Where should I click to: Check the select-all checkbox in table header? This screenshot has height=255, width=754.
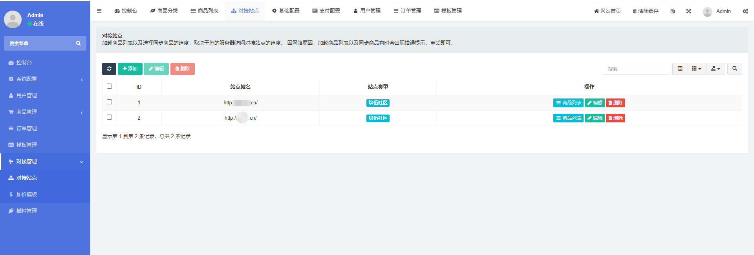coord(109,86)
